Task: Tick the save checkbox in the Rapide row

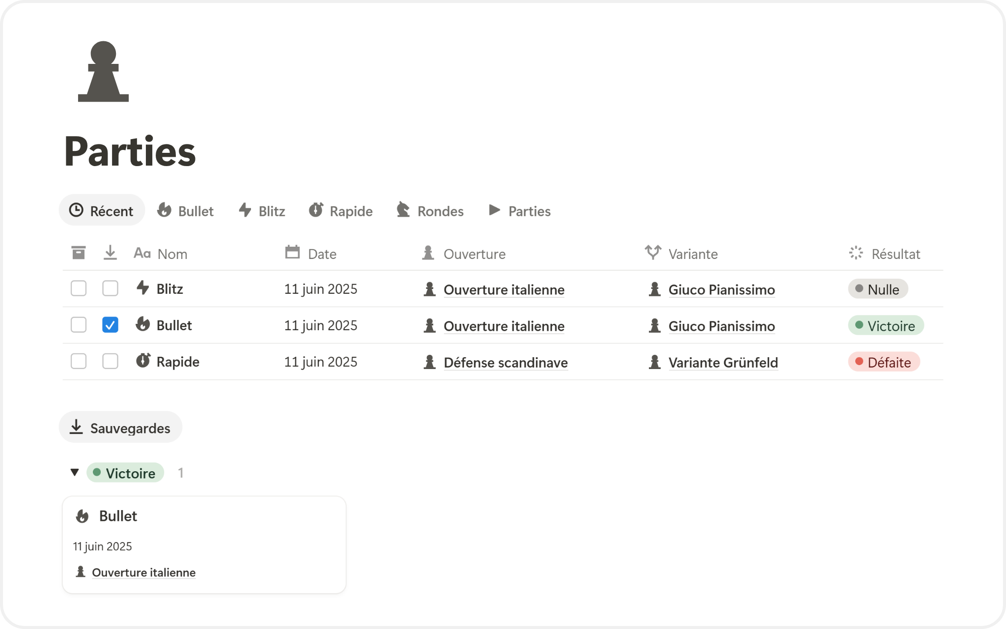Action: tap(110, 361)
